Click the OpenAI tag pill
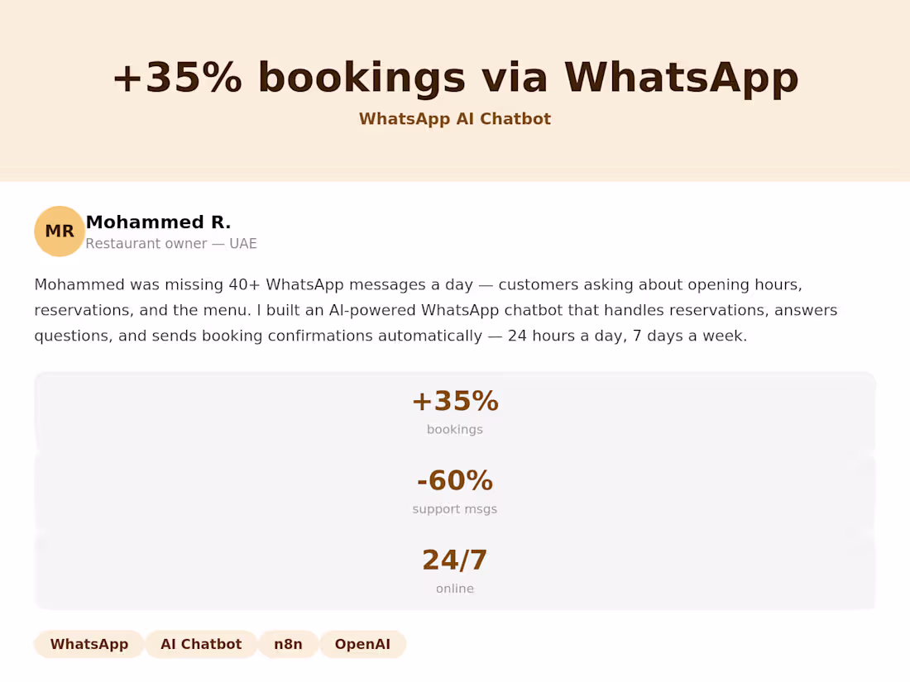 click(362, 644)
